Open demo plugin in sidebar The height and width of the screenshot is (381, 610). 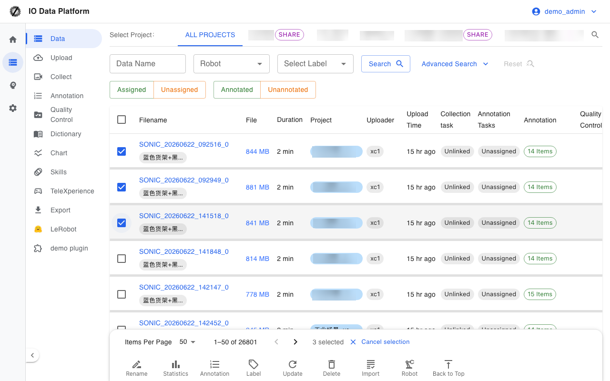pyautogui.click(x=64, y=248)
